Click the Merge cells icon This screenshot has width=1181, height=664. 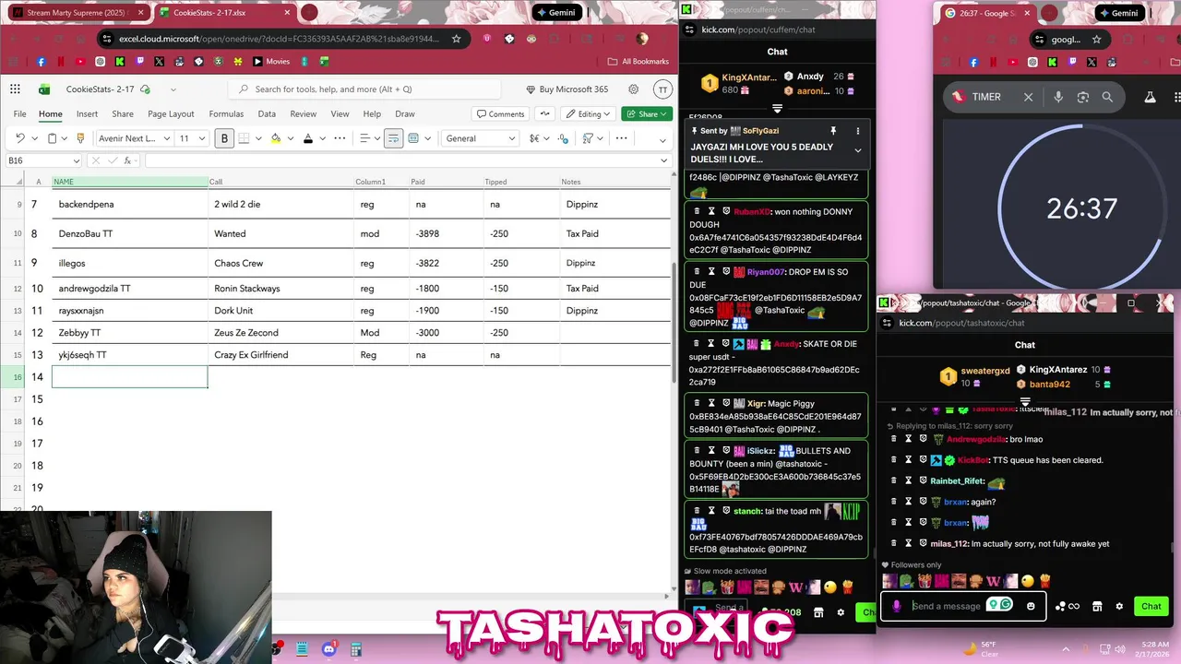tap(413, 138)
